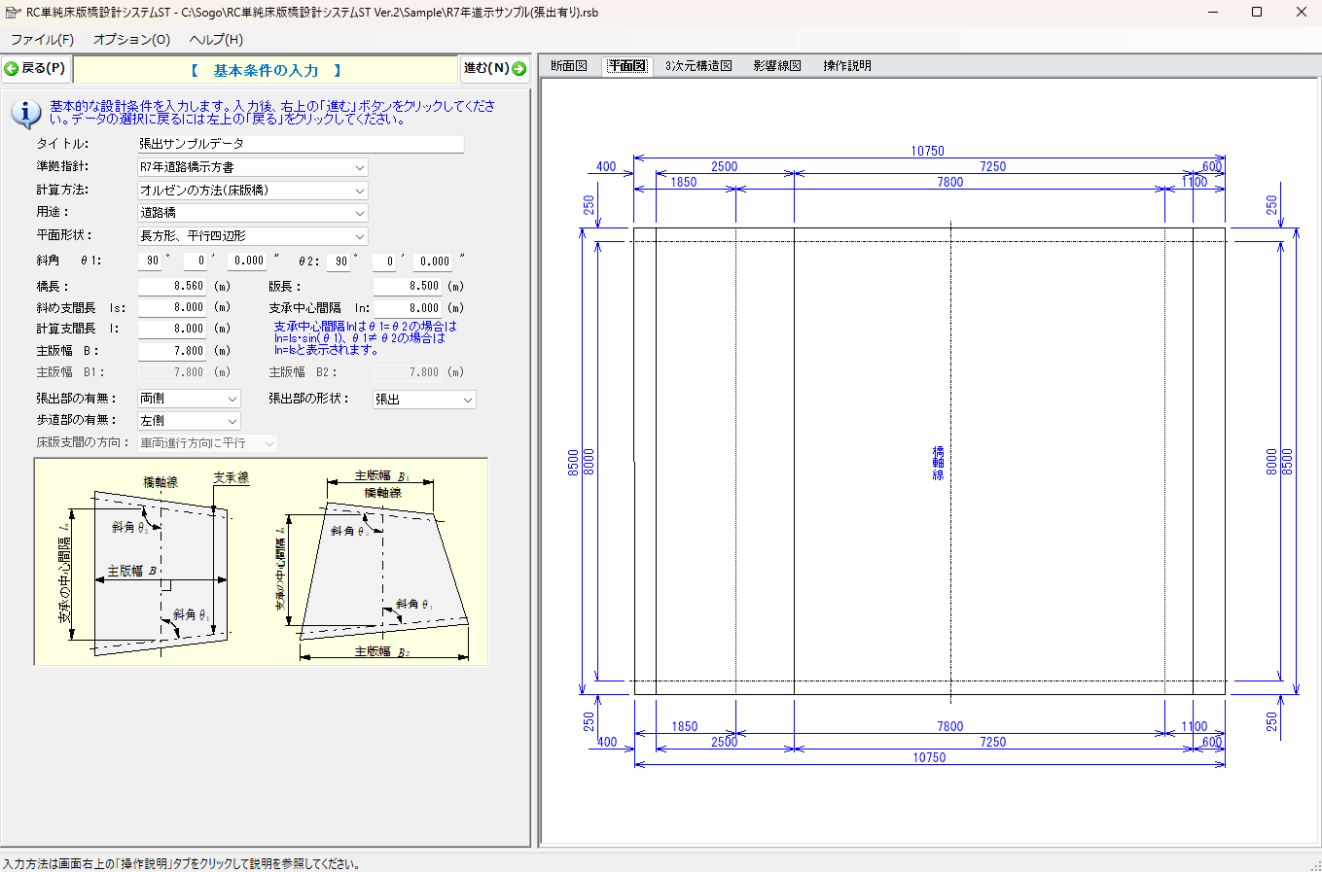Open the ファイル(F) menu
Screen dimensions: 1322x872
point(42,40)
